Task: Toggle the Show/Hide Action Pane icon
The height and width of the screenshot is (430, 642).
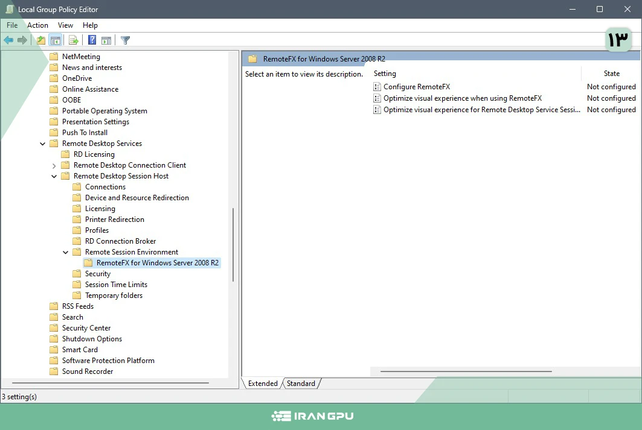Action: coord(106,40)
